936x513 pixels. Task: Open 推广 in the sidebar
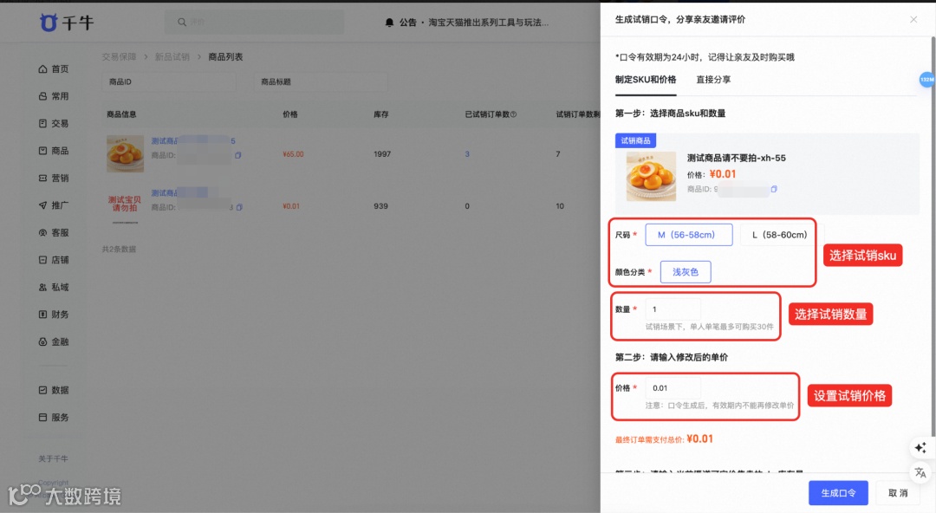point(54,205)
